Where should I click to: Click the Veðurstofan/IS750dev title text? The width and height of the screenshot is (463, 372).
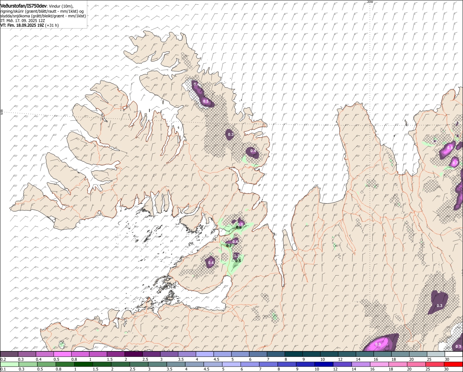(24, 5)
